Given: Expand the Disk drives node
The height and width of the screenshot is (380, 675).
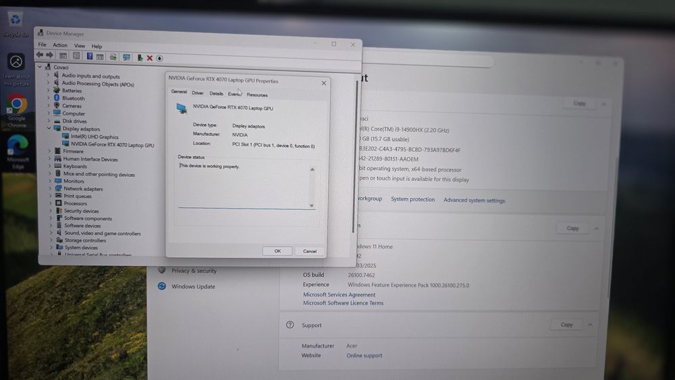Looking at the screenshot, I should (49, 121).
